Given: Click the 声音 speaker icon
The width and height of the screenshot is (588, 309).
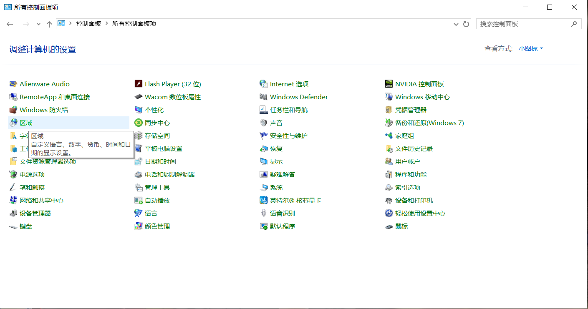Looking at the screenshot, I should (263, 123).
